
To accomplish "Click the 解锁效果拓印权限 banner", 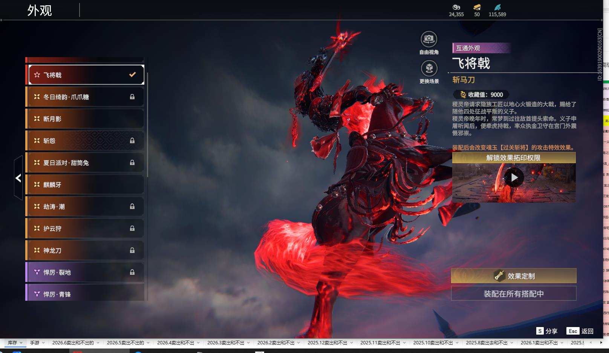I will click(514, 158).
